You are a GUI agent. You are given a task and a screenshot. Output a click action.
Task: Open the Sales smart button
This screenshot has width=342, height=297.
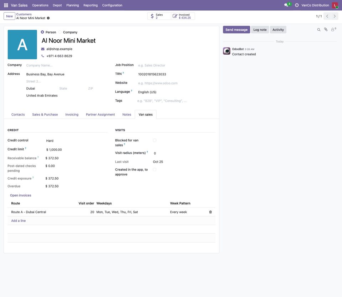159,16
